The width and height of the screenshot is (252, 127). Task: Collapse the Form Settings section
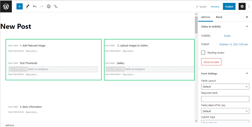point(247,73)
